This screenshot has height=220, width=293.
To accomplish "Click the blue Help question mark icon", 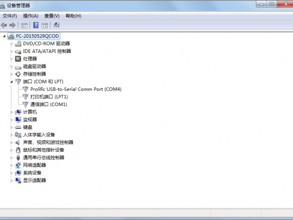I will point(35,25).
